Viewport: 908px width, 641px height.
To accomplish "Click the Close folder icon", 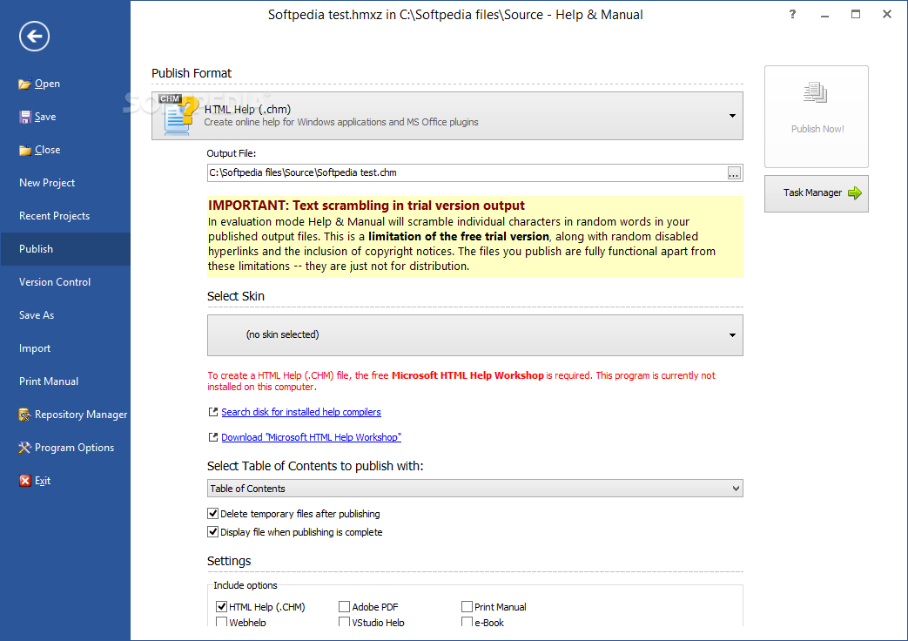I will 25,150.
